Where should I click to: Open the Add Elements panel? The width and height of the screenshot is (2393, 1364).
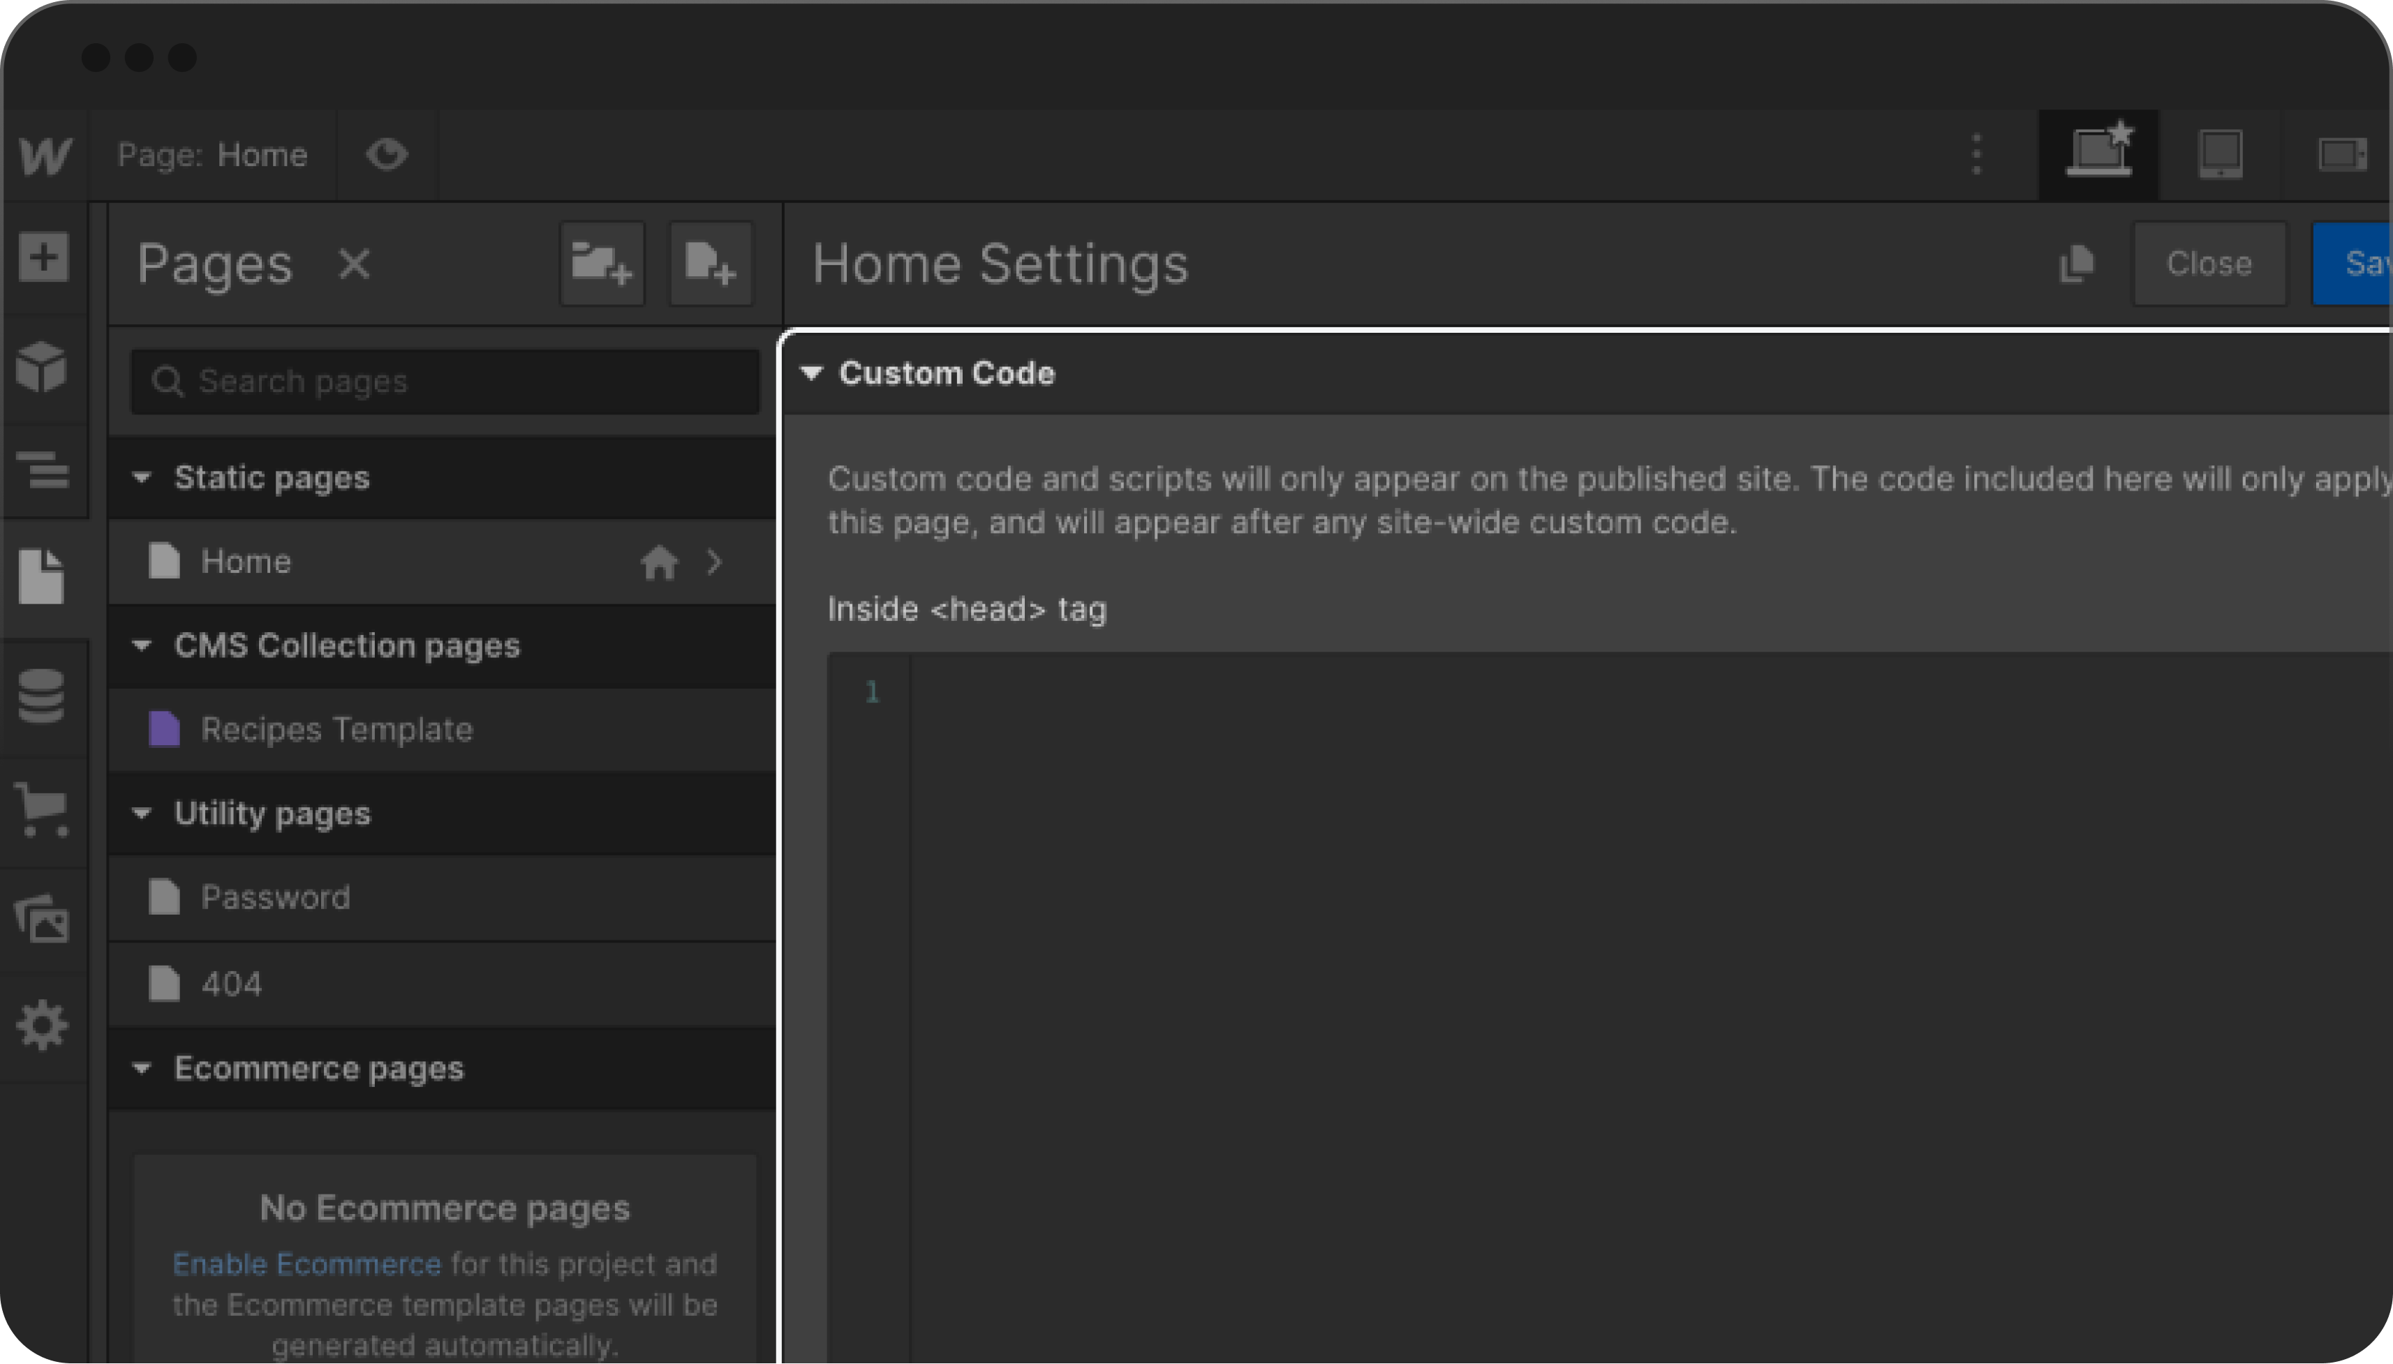[43, 257]
